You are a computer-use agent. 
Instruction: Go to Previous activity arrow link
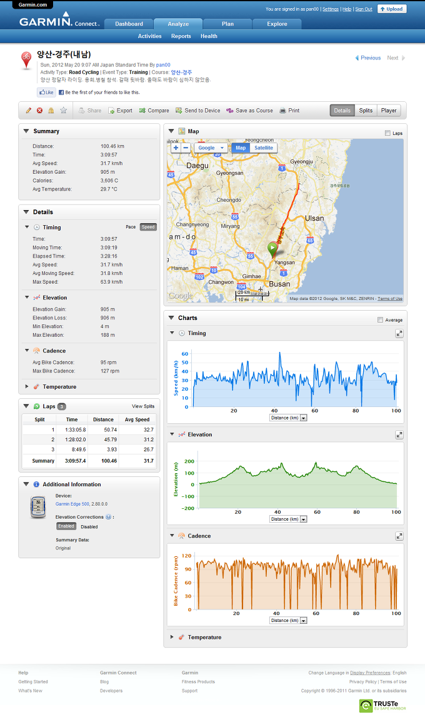pyautogui.click(x=368, y=58)
